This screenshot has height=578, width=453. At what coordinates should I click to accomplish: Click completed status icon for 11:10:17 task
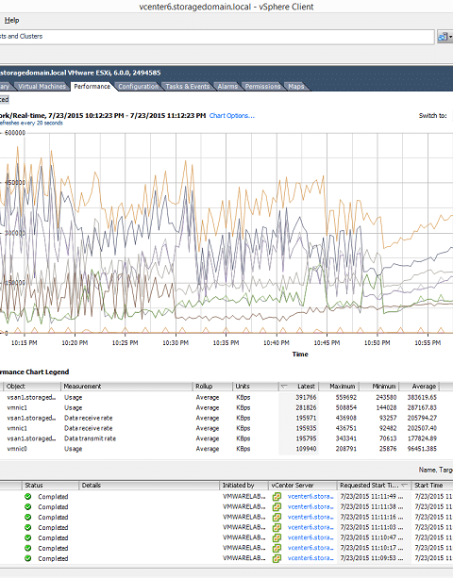(28, 548)
